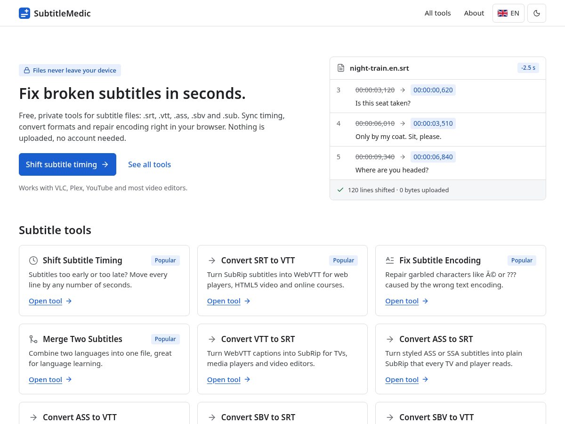Click the subtitle line Where are you headed?
Image resolution: width=565 pixels, height=424 pixels.
[392, 170]
